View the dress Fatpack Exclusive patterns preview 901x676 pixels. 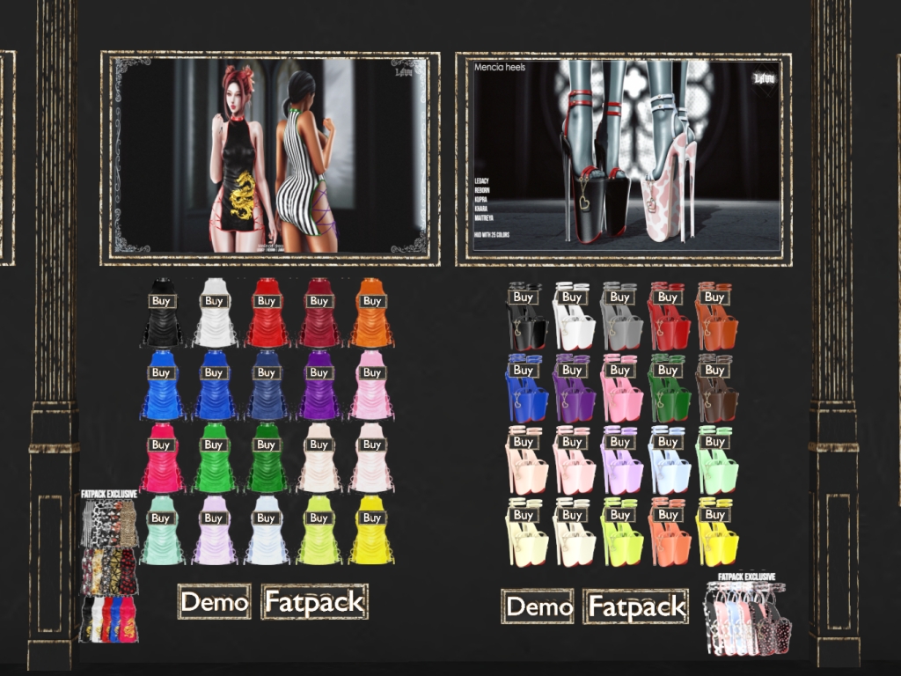coord(109,568)
